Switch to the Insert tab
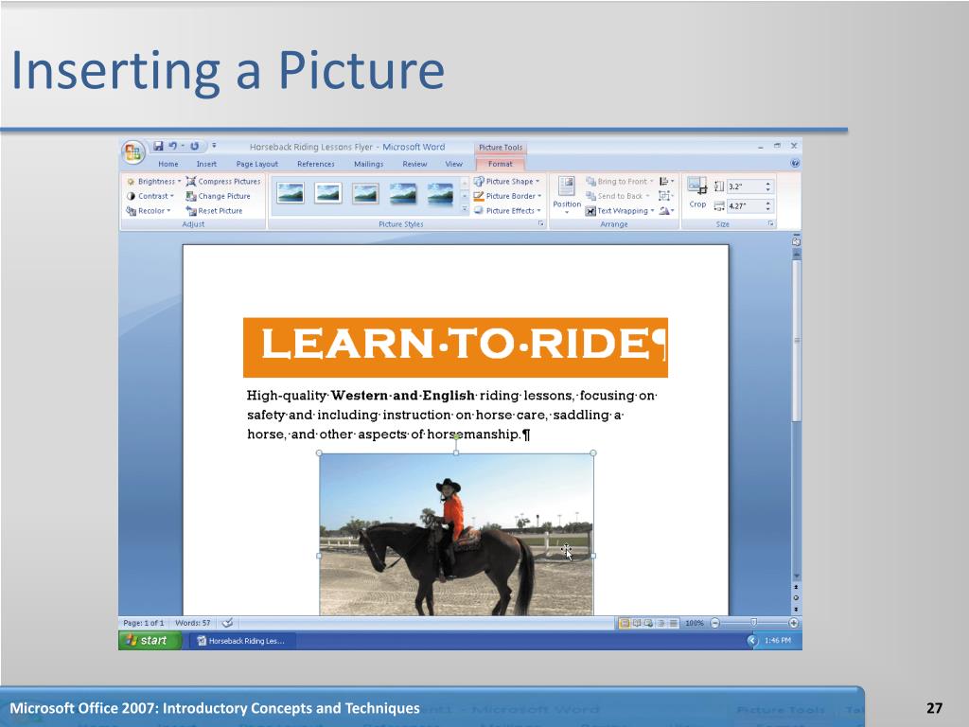 pos(206,164)
